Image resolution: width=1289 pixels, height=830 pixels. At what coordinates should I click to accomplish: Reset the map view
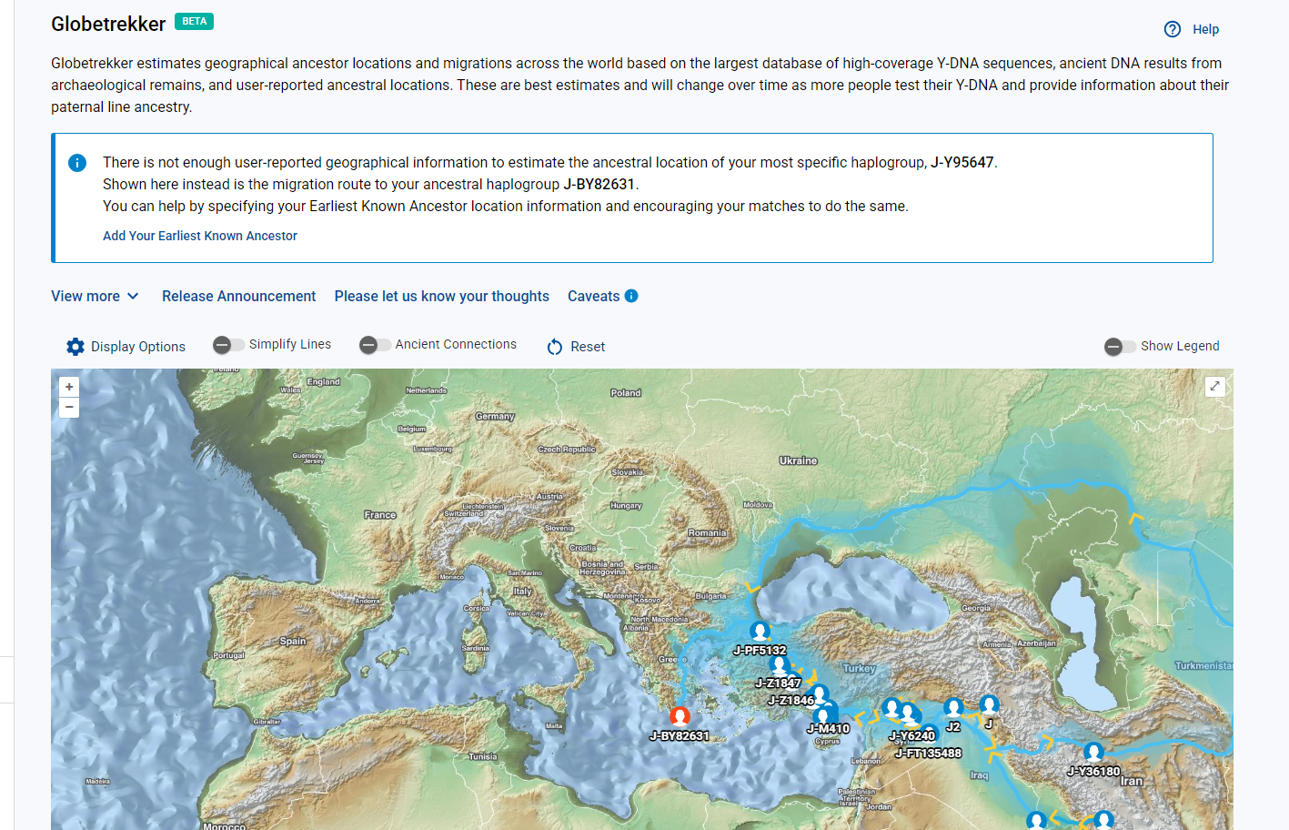pyautogui.click(x=576, y=347)
